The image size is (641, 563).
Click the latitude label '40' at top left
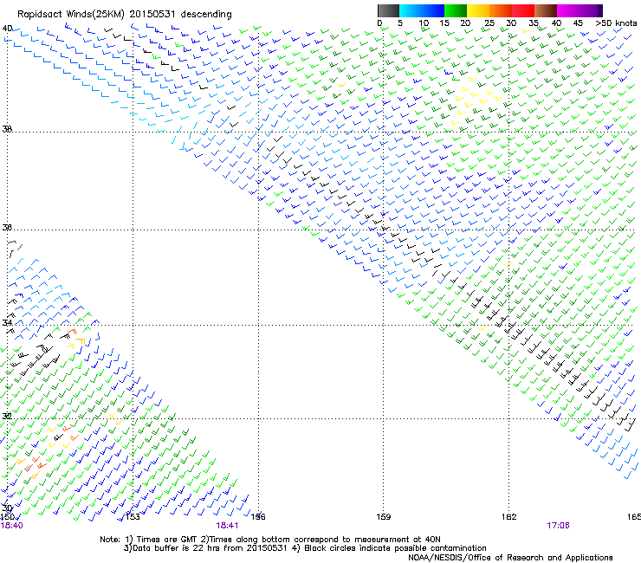7,29
